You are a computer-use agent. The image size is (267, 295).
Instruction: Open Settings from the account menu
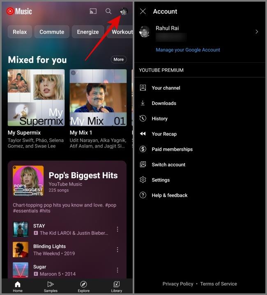[x=200, y=180]
